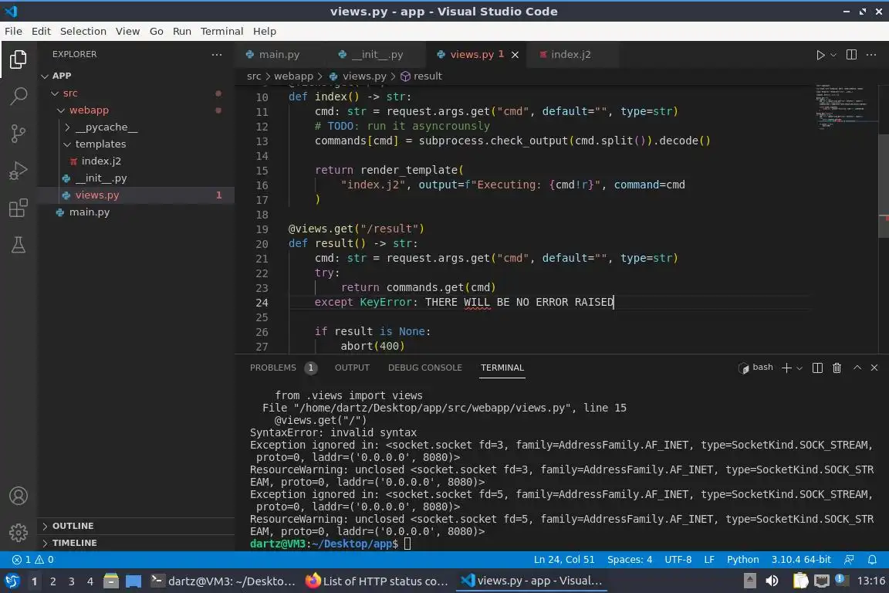The image size is (889, 593).
Task: Open the new terminal profile dropdown
Action: (x=799, y=368)
